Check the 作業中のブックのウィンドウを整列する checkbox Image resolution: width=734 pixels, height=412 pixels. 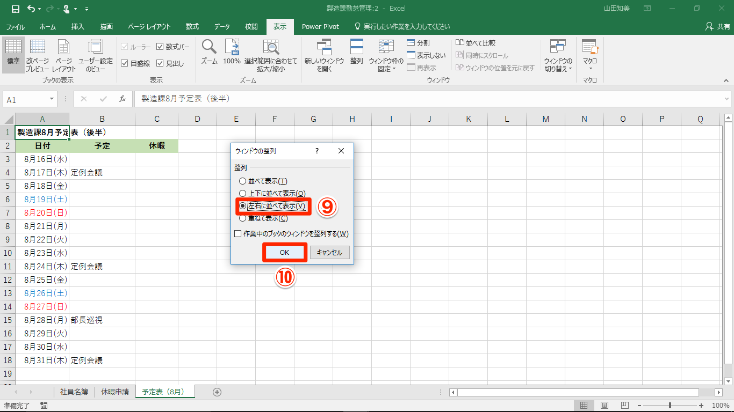tap(238, 234)
